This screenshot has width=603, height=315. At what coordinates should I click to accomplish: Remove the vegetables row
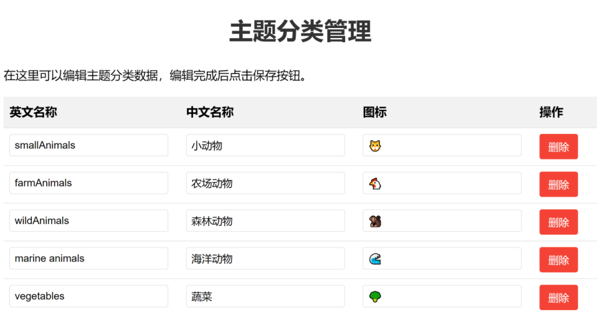tap(558, 297)
